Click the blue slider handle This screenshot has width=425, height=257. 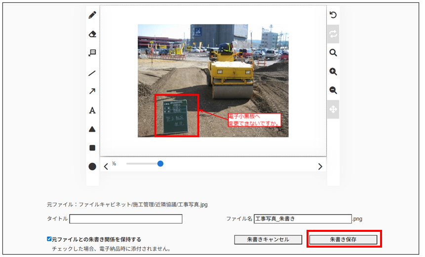coord(160,164)
